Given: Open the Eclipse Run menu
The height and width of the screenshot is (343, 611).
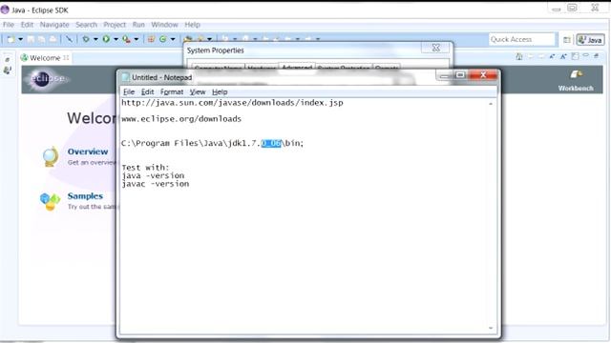Looking at the screenshot, I should (x=138, y=25).
